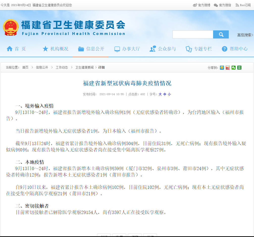
Task: Open the 信息公开 navigation menu
Action: click(x=91, y=49)
